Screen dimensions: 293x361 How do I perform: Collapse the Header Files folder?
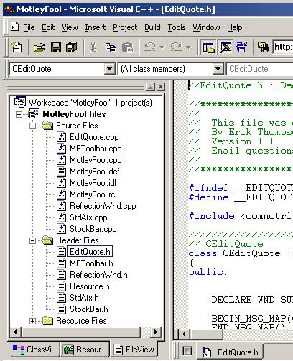[x=32, y=240]
